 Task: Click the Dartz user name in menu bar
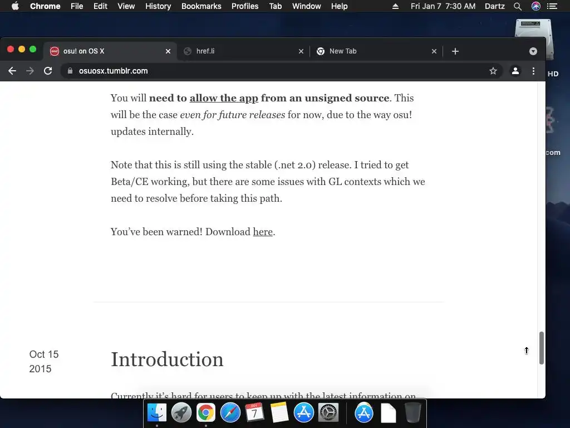(x=495, y=6)
